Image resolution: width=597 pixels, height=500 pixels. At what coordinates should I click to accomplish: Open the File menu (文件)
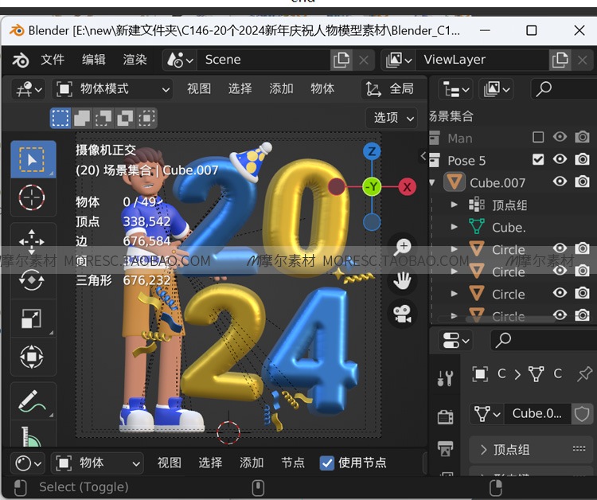coord(53,60)
